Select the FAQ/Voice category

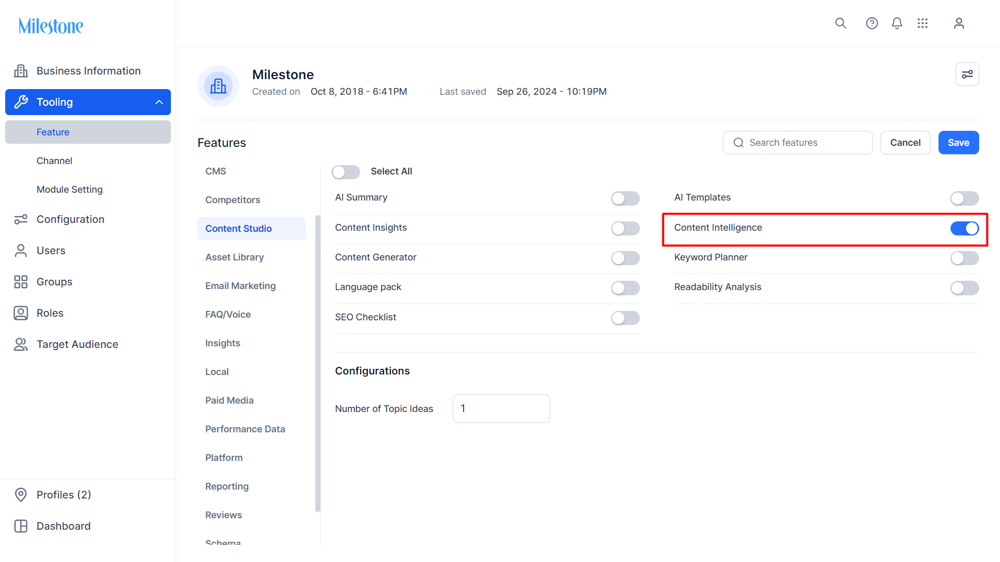coord(252,315)
